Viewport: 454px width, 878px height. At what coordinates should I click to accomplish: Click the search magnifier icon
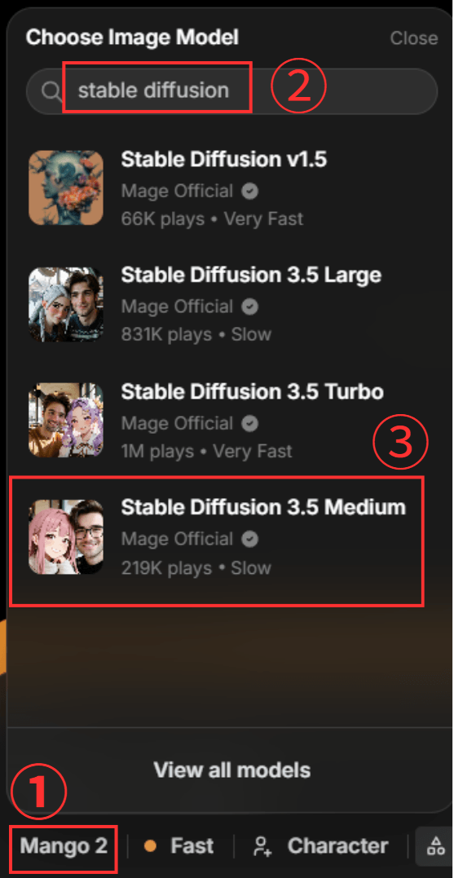[x=51, y=91]
